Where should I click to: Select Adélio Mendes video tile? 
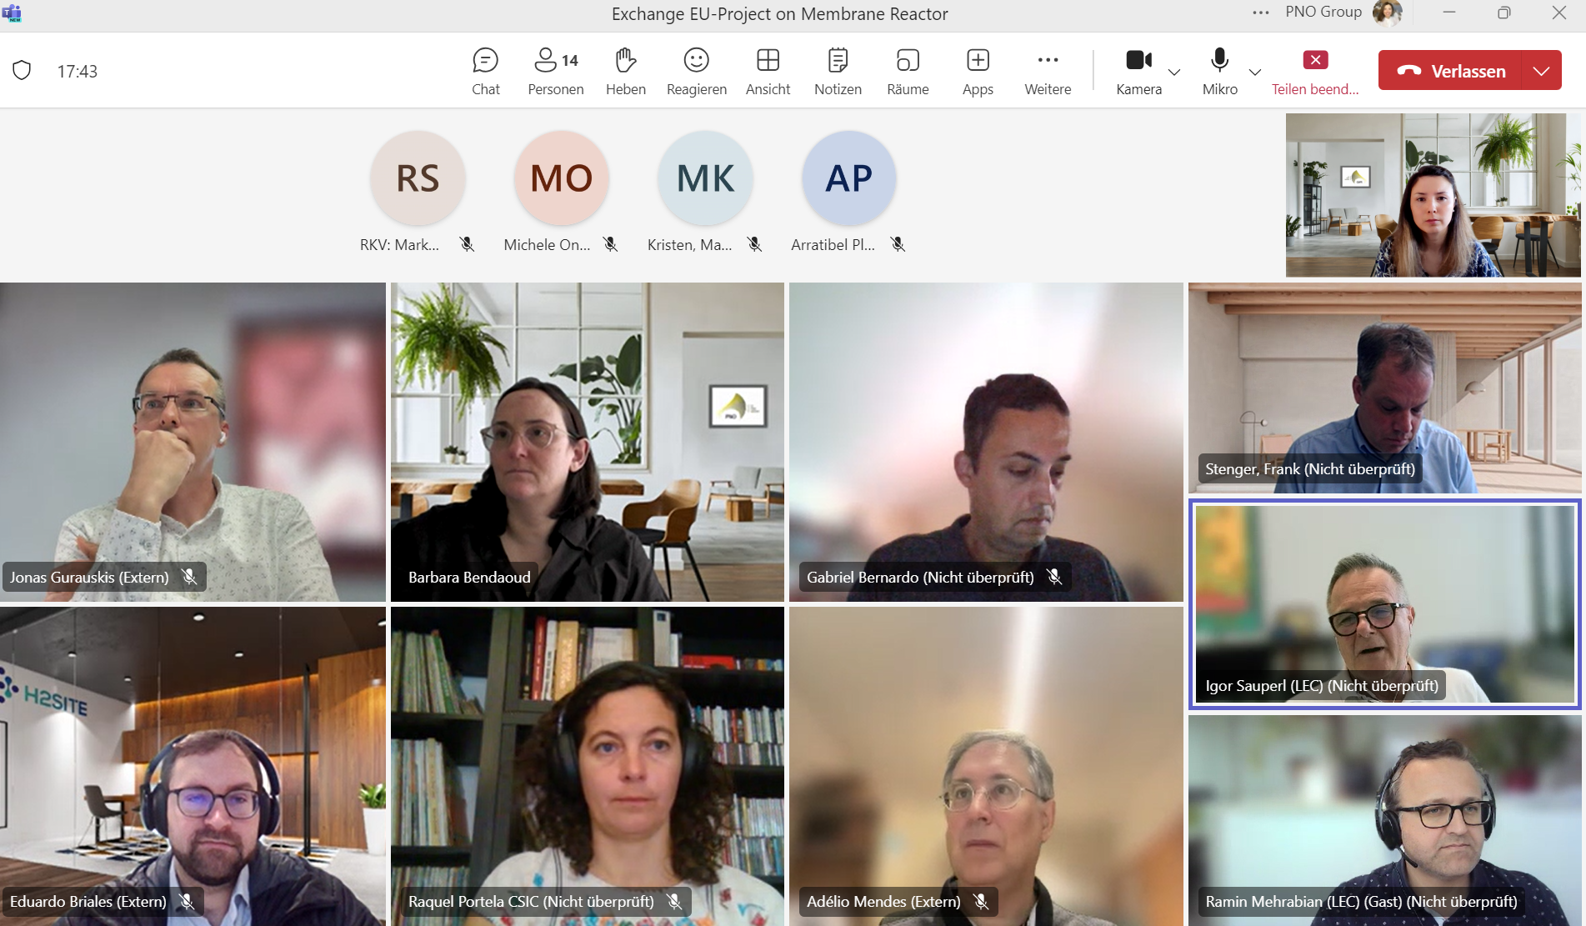[x=986, y=766]
